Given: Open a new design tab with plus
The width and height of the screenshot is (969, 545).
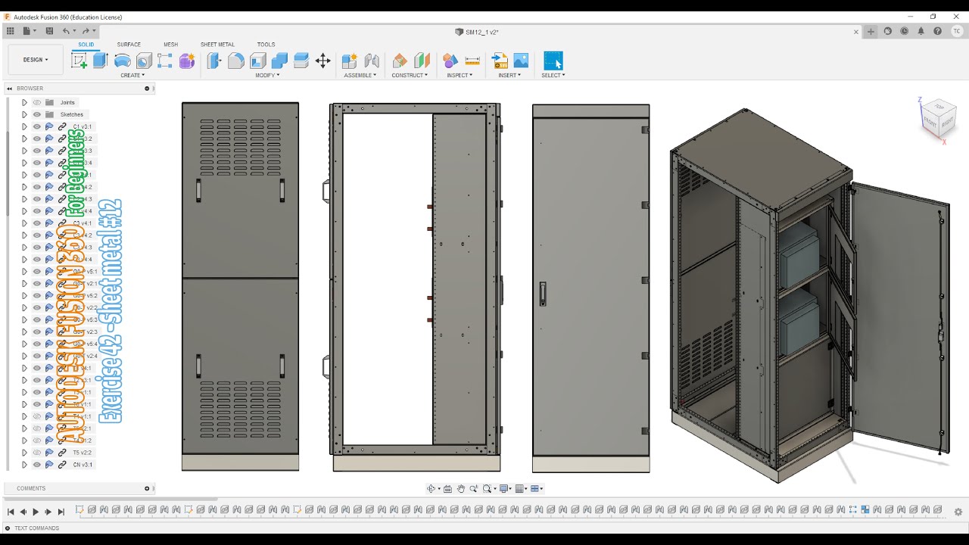Looking at the screenshot, I should point(871,31).
